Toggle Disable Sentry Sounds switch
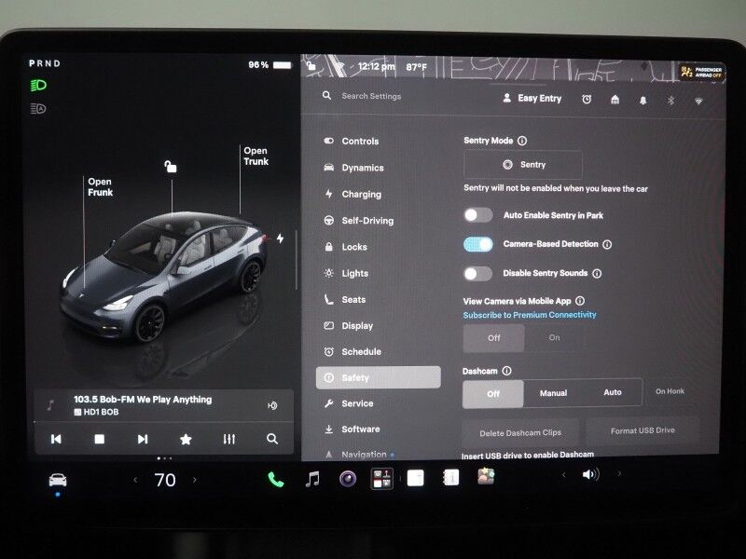 pos(478,273)
